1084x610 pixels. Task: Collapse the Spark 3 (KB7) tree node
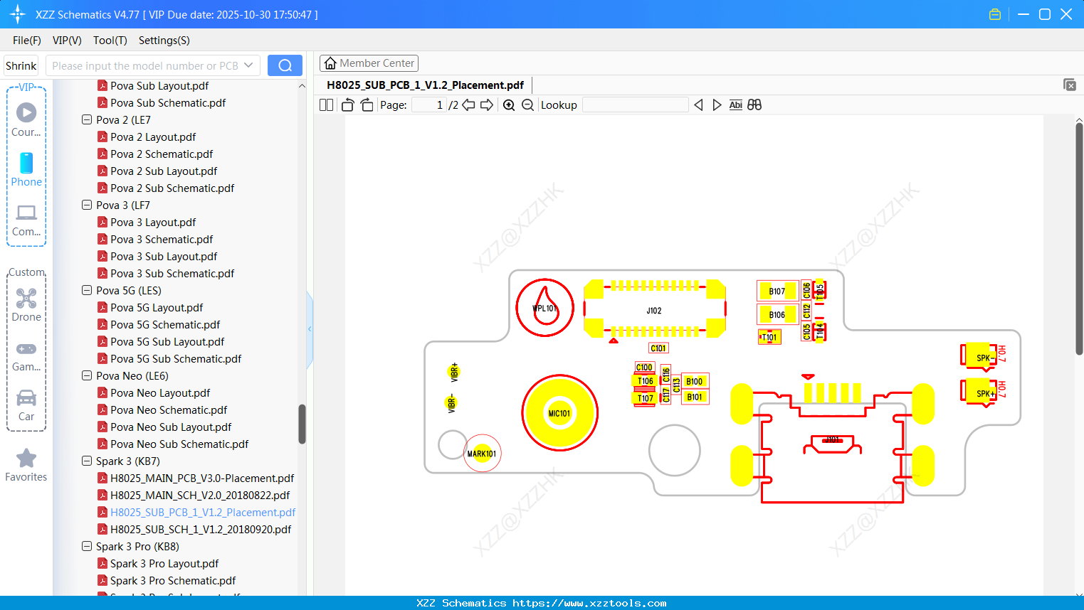pos(86,461)
